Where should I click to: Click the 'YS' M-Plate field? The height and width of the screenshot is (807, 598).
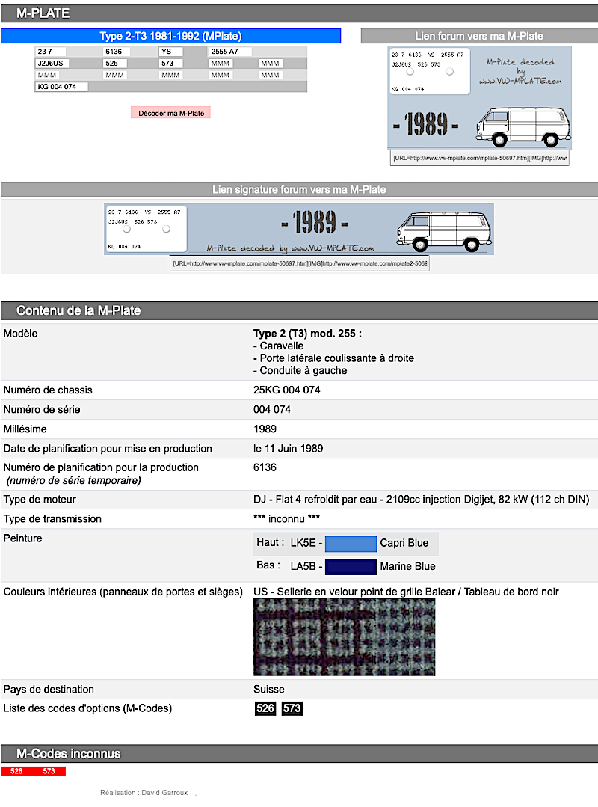(170, 52)
